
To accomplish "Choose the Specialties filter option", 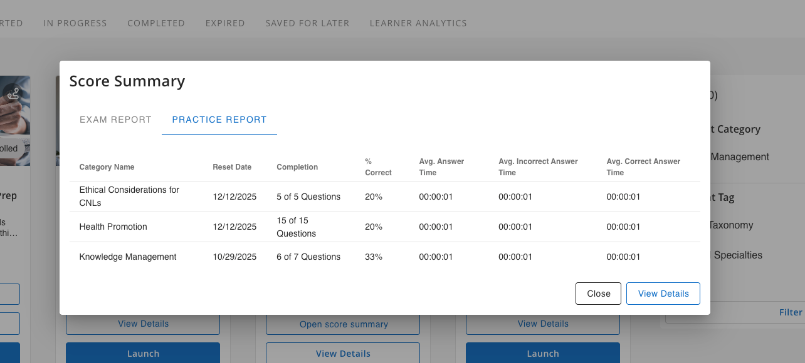I will click(738, 255).
